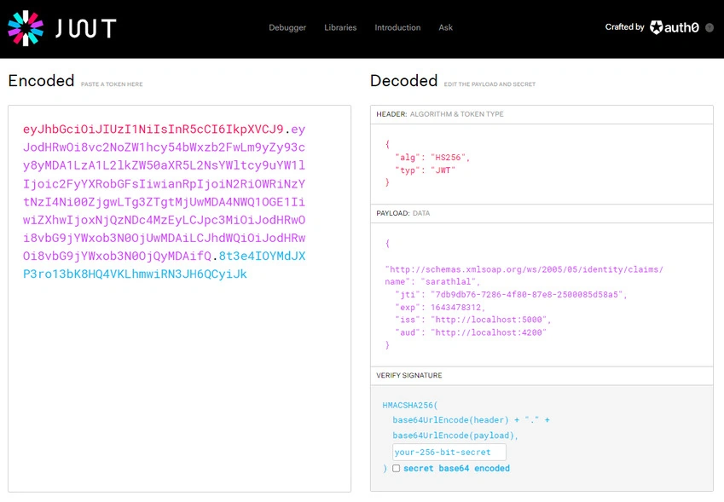The width and height of the screenshot is (724, 502).
Task: Click the "jti" claim line in payload
Action: coord(511,294)
